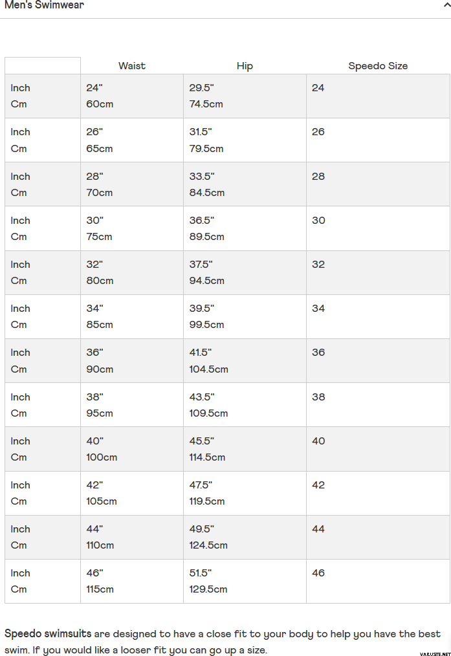Select Speedo Size 36 cell

318,353
